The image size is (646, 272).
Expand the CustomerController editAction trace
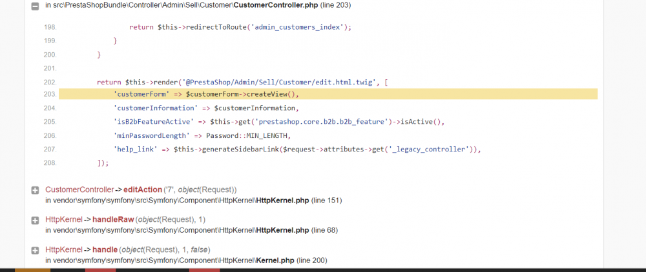[x=35, y=190]
